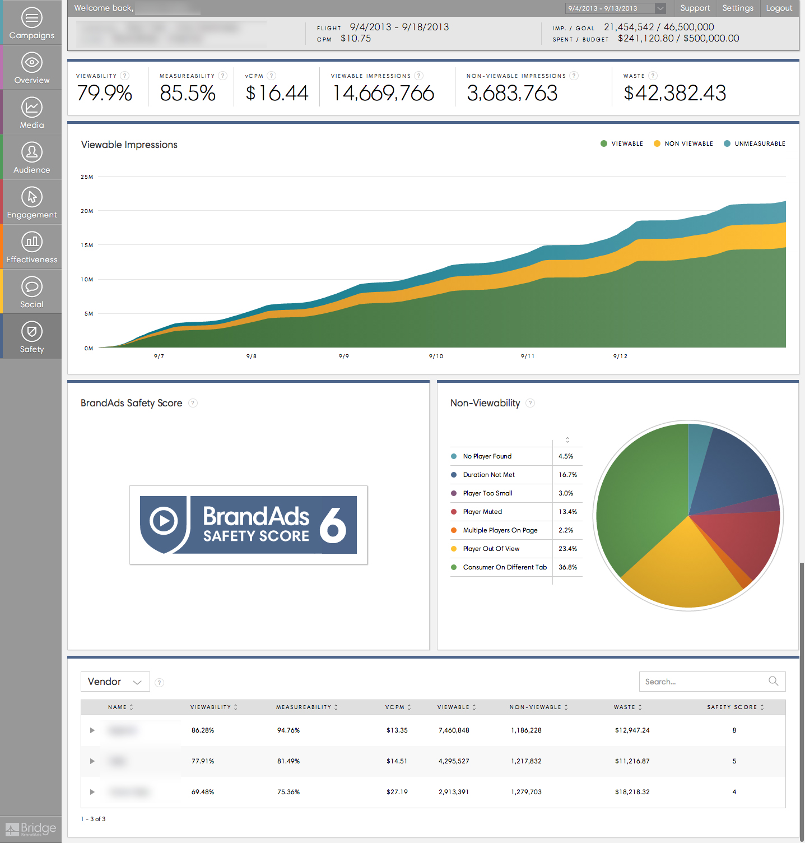The width and height of the screenshot is (805, 843).
Task: Open the Campaigns sidebar icon
Action: pos(32,18)
